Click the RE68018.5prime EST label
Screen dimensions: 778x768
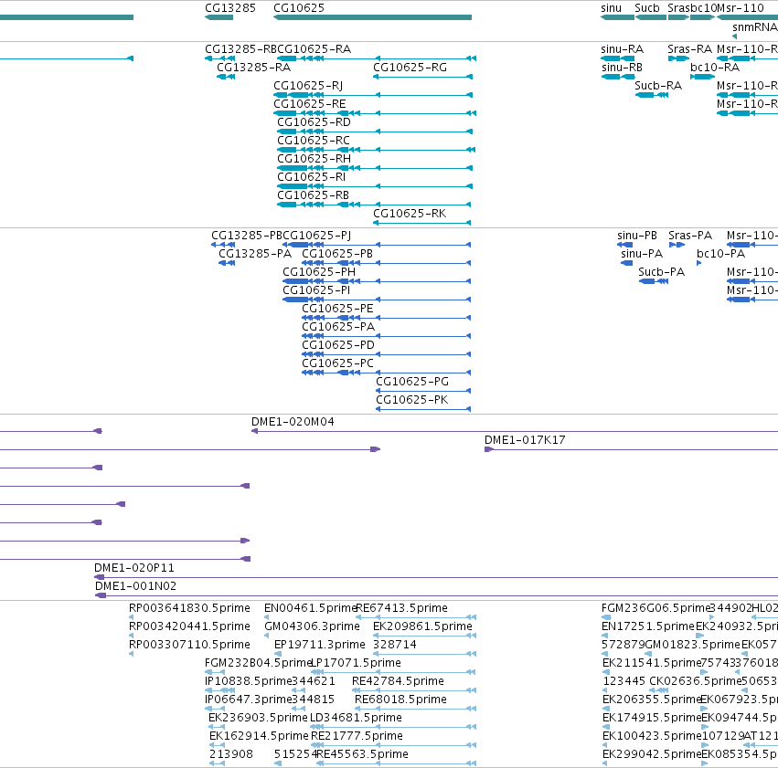coord(400,700)
